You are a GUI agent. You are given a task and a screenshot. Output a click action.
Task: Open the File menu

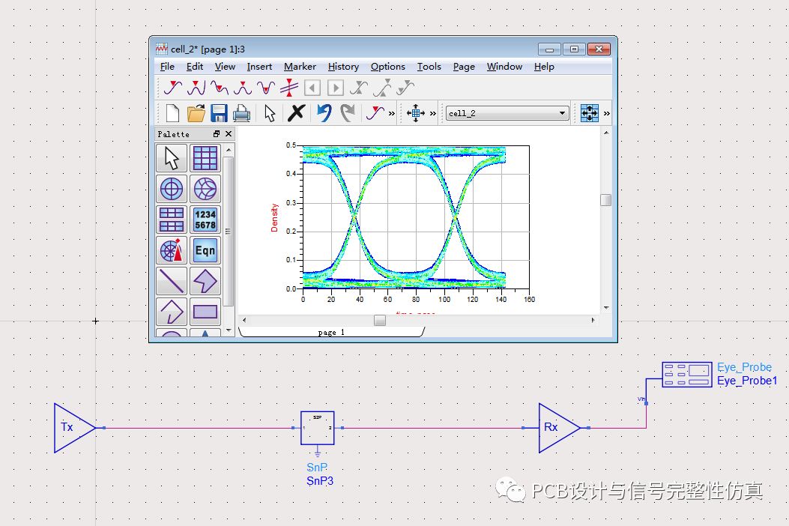pyautogui.click(x=167, y=67)
